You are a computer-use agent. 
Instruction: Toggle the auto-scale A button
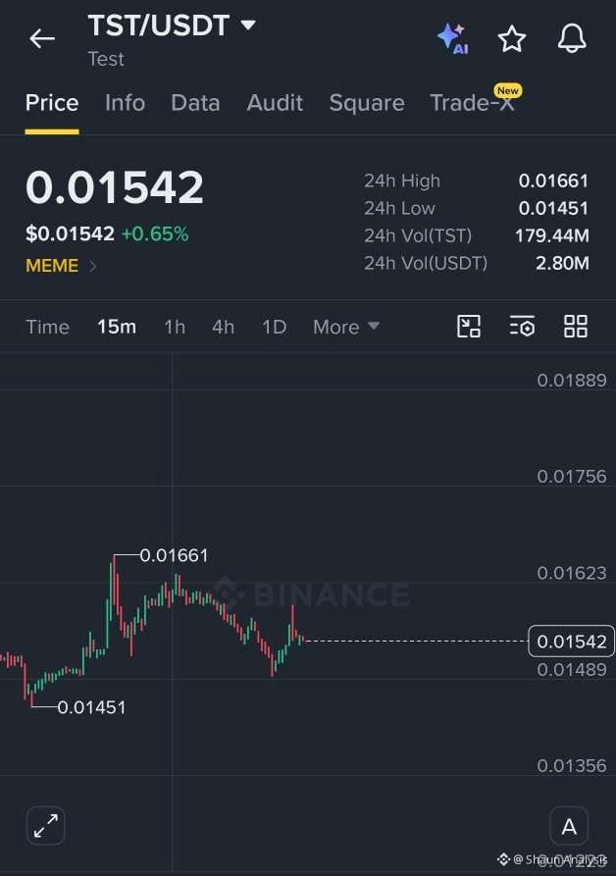click(569, 826)
